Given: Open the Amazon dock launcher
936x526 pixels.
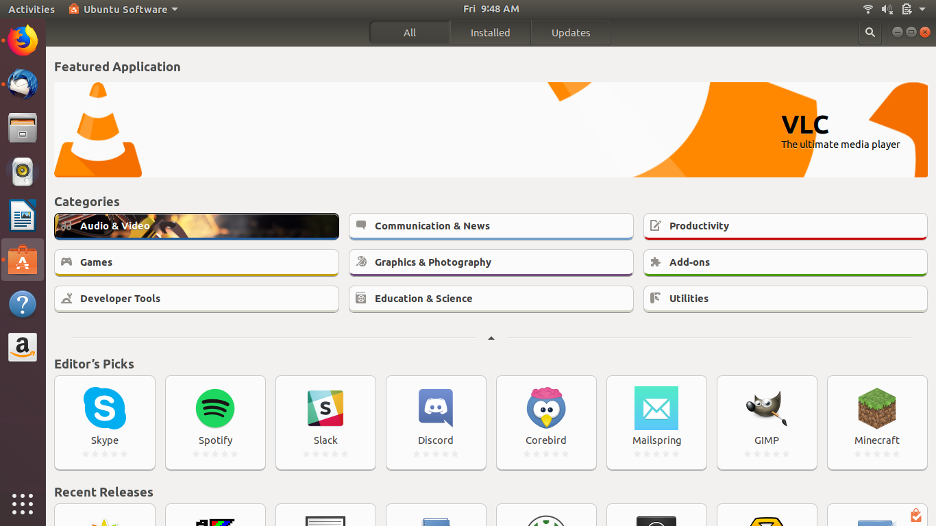Looking at the screenshot, I should 23,347.
